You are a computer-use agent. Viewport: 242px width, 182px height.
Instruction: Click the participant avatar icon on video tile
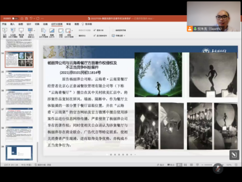(190, 29)
